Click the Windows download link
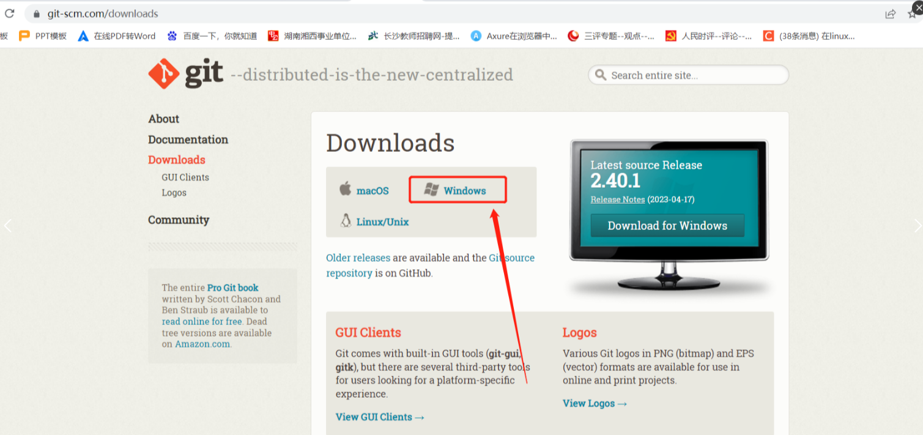 [x=465, y=191]
